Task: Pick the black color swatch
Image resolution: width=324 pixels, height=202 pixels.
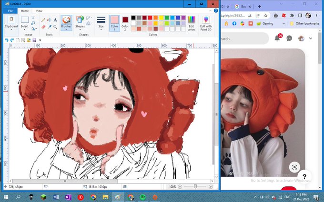Action: click(133, 18)
